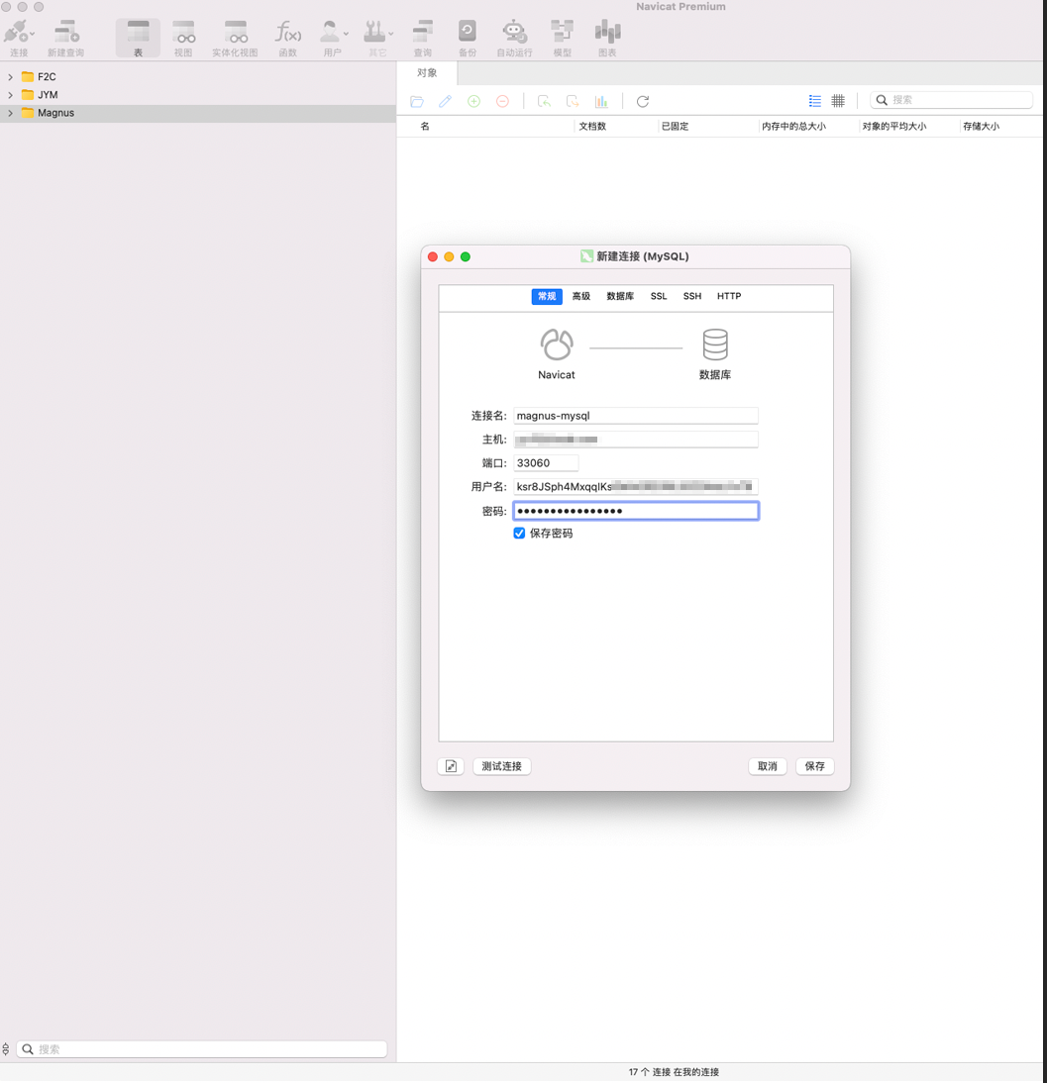Click the refresh icon in object toolbar
This screenshot has width=1047, height=1083.
(x=643, y=101)
